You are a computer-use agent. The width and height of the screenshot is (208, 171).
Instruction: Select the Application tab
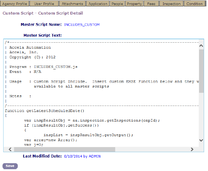point(98,4)
